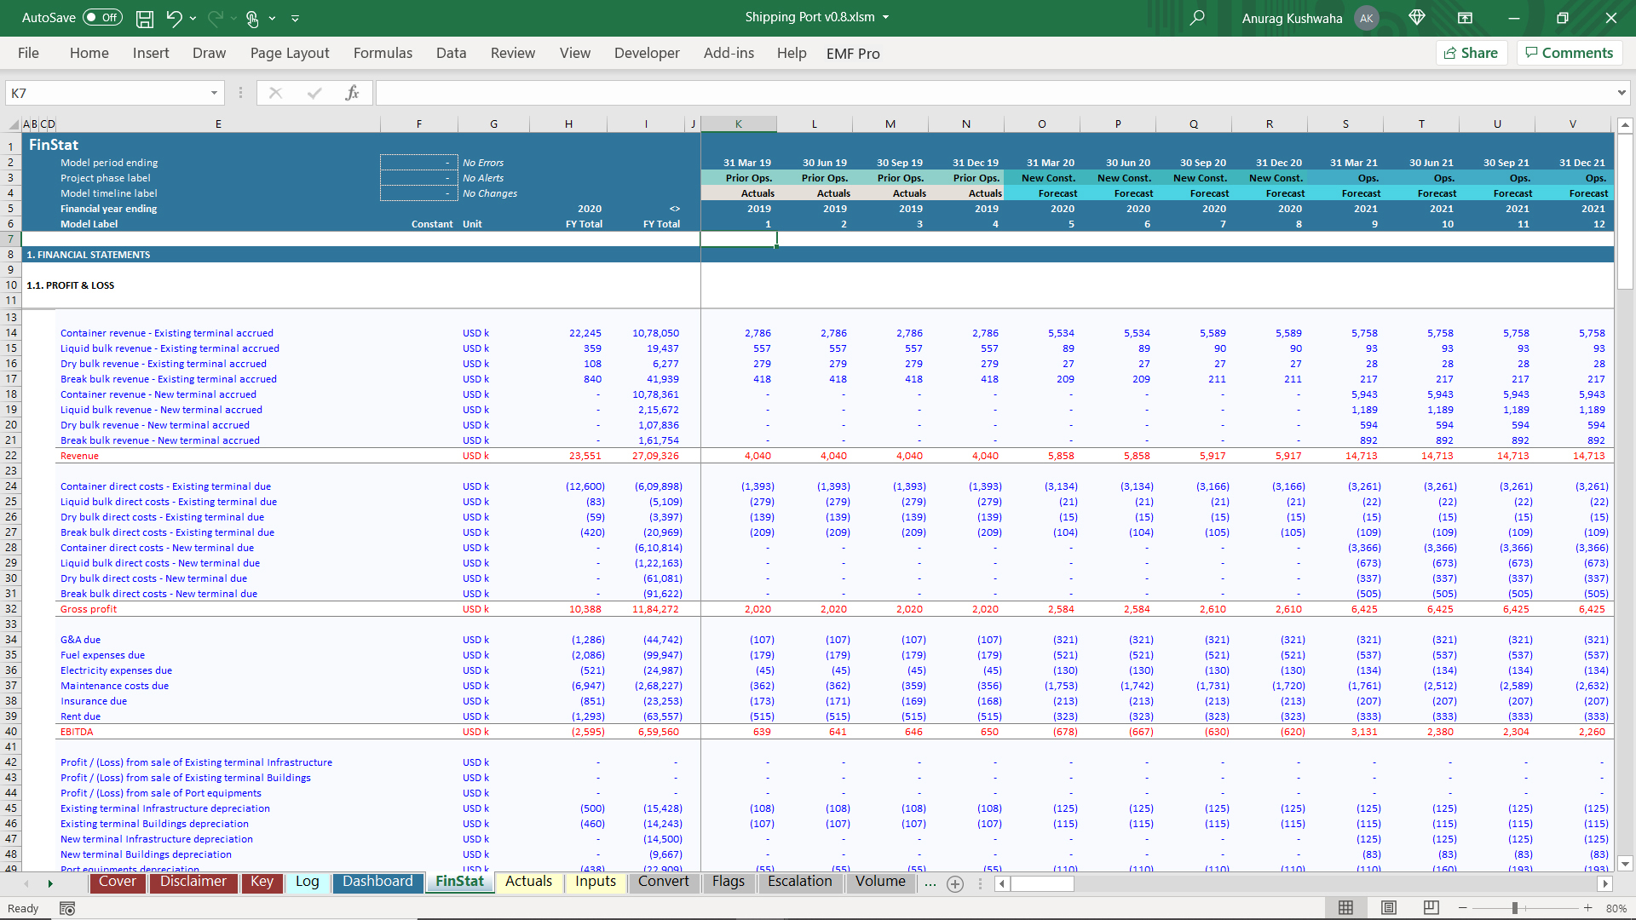
Task: Click the Save icon in title bar
Action: tap(145, 18)
